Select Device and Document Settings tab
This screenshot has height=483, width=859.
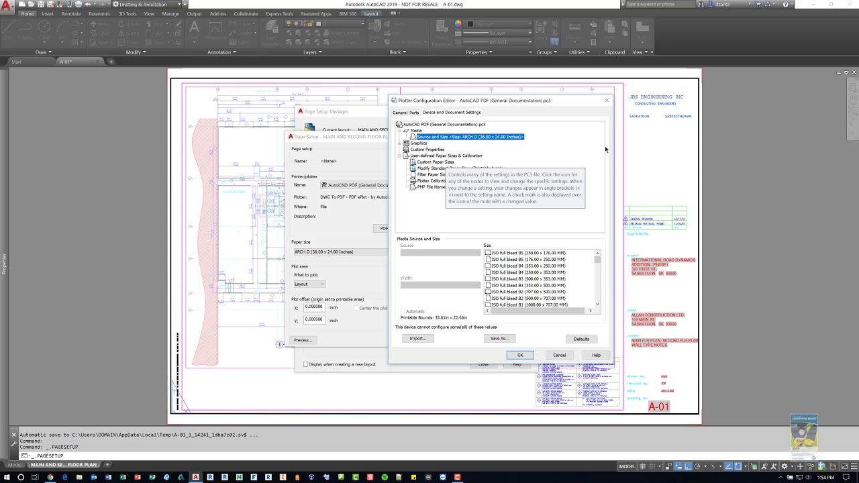point(452,112)
